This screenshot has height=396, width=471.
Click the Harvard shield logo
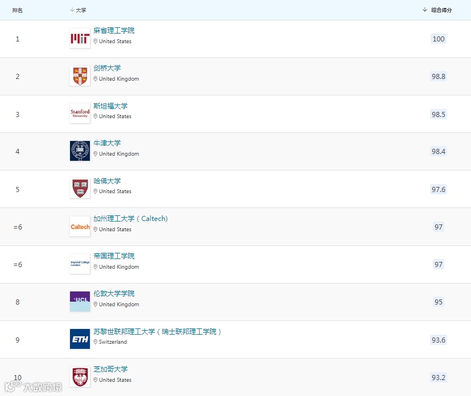pos(80,189)
